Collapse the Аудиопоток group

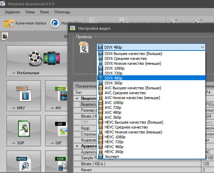[x=77, y=145]
